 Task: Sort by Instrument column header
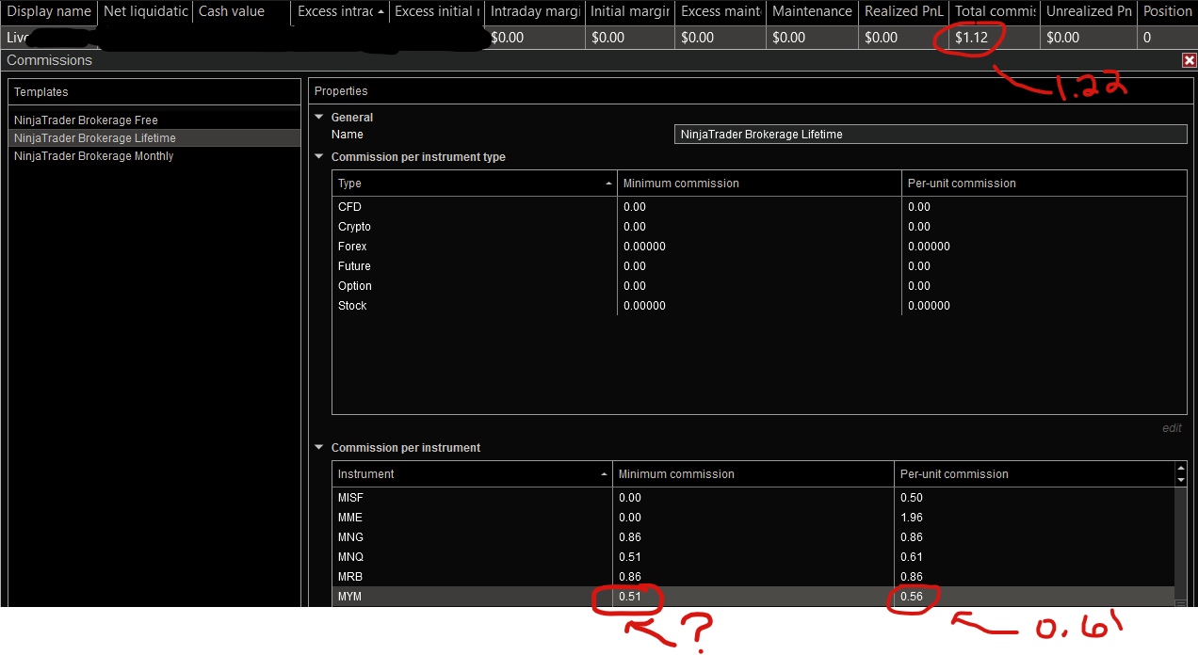pyautogui.click(x=472, y=474)
